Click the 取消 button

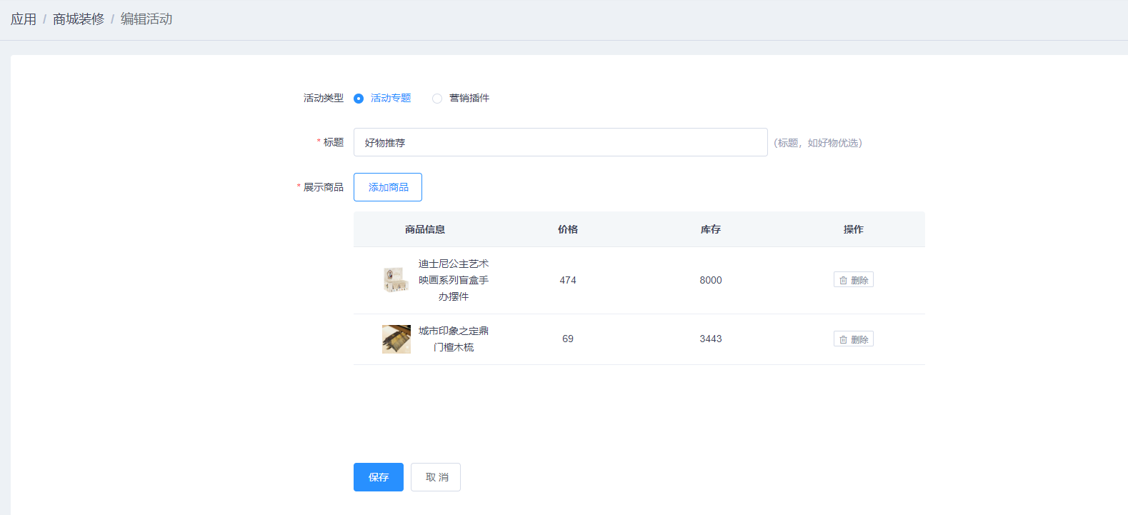click(436, 477)
